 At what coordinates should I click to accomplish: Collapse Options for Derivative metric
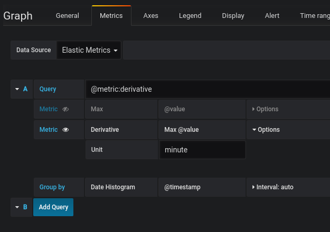click(266, 129)
